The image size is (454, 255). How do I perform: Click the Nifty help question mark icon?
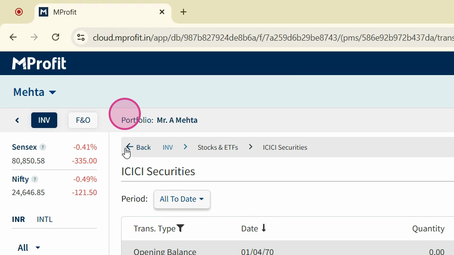pos(35,179)
